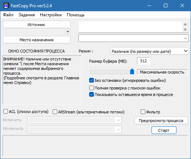Enable the Фильтр checkbox
The image size is (191, 159).
point(143,112)
